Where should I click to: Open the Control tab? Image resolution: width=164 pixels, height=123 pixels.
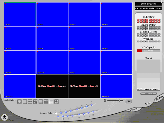click(x=134, y=109)
